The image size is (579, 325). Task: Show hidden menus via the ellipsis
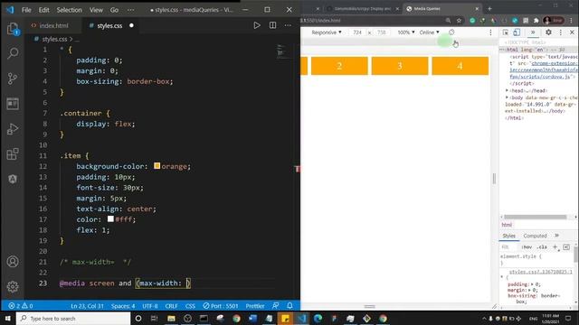[x=130, y=10]
